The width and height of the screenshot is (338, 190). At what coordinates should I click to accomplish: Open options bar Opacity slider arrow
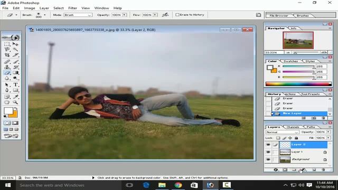point(125,15)
